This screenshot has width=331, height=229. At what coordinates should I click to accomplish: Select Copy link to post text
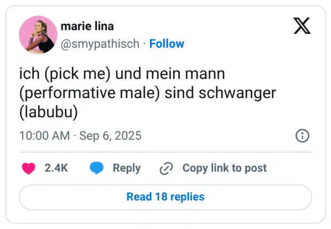point(224,168)
